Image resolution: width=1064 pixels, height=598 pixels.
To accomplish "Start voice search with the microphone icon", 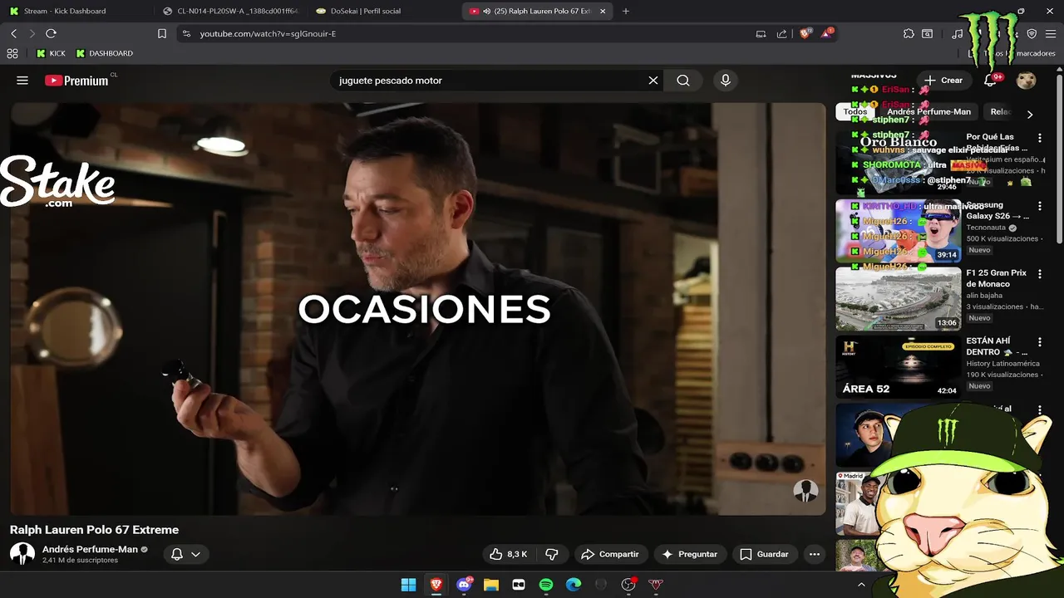I will 726,81.
